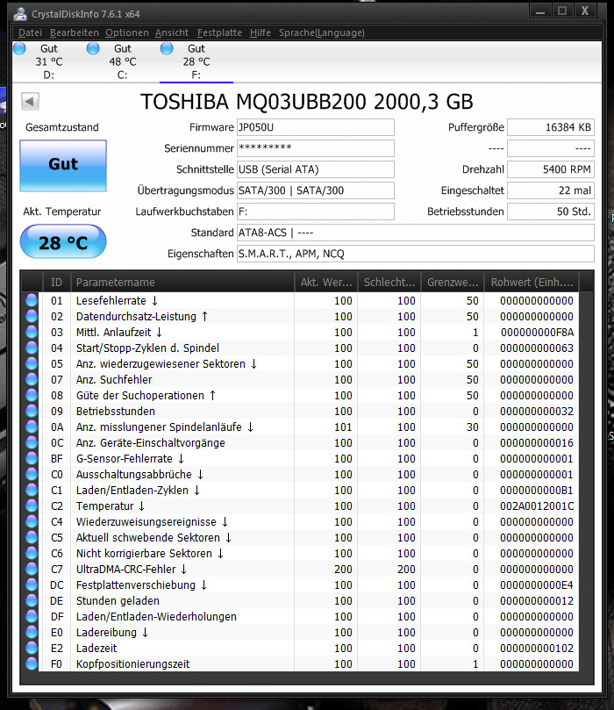The image size is (614, 710).
Task: Click status orb of Ausschaltungsabbrüche row
Action: [x=32, y=475]
